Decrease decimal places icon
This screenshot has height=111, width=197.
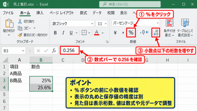tap(144, 32)
